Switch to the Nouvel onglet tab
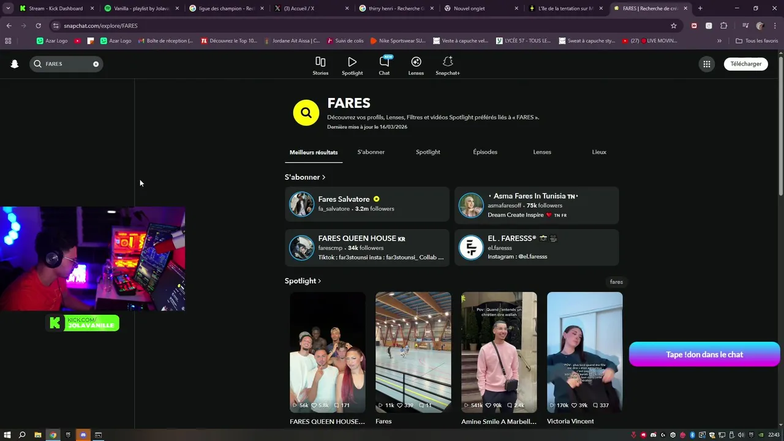The image size is (784, 441). 481,9
